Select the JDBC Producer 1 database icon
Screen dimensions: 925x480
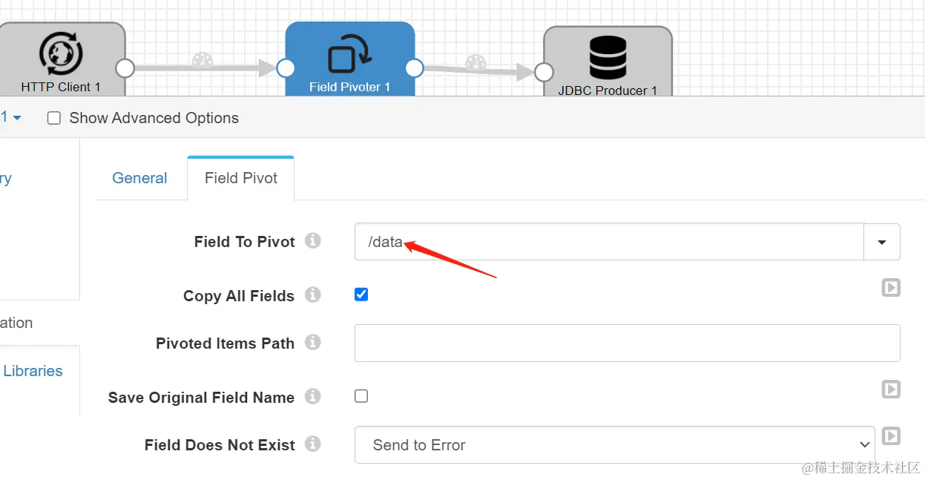[608, 59]
